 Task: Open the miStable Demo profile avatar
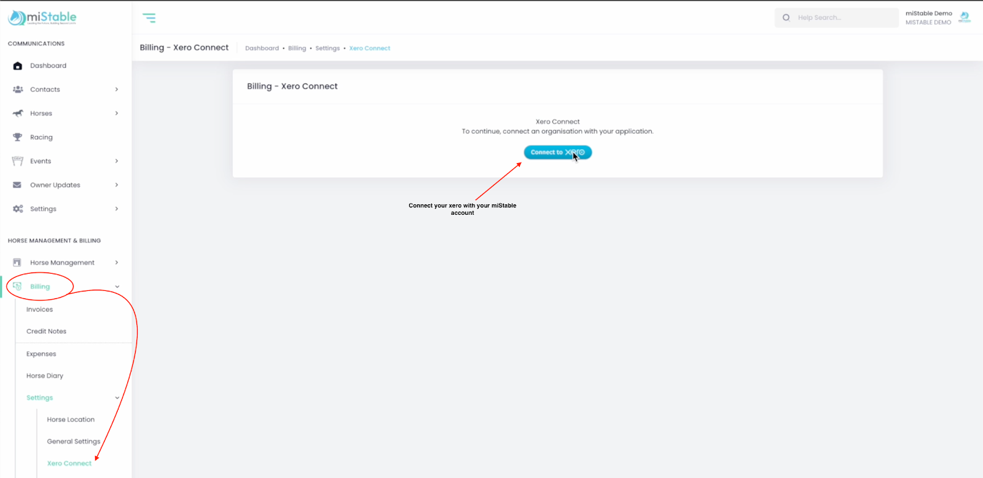point(965,17)
